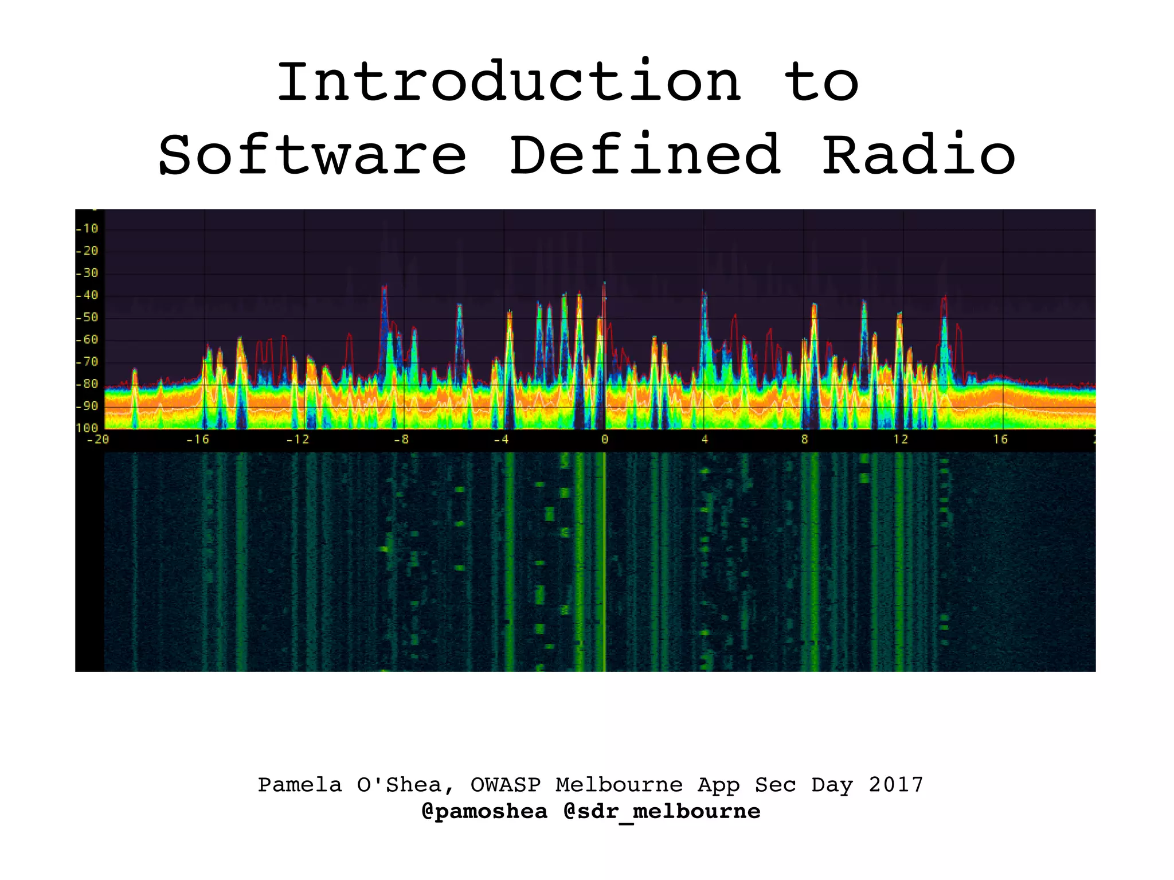Screen dimensions: 1174x880
Task: Click the @sdr_melbourne Twitter handle
Action: [662, 811]
